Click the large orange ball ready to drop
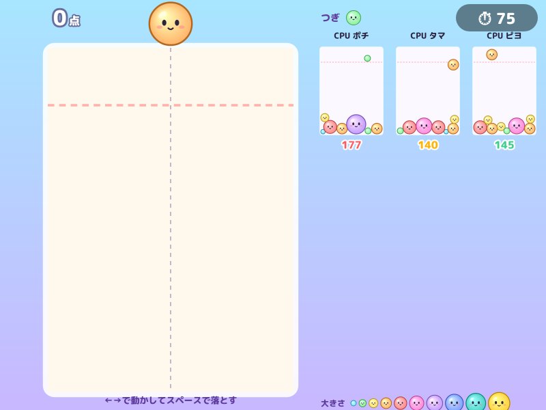546x410 pixels. 171,24
